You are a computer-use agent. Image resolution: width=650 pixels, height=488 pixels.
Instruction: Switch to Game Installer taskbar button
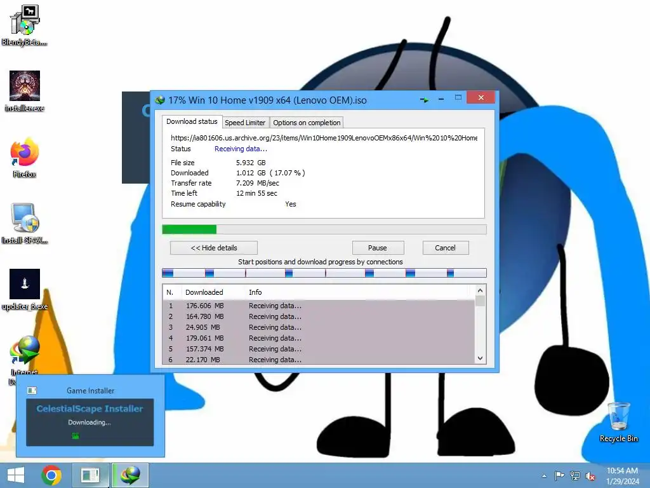pos(91,475)
